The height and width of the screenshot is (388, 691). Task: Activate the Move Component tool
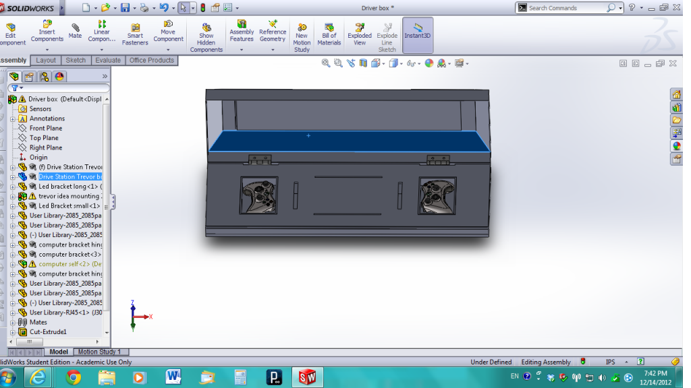[168, 31]
